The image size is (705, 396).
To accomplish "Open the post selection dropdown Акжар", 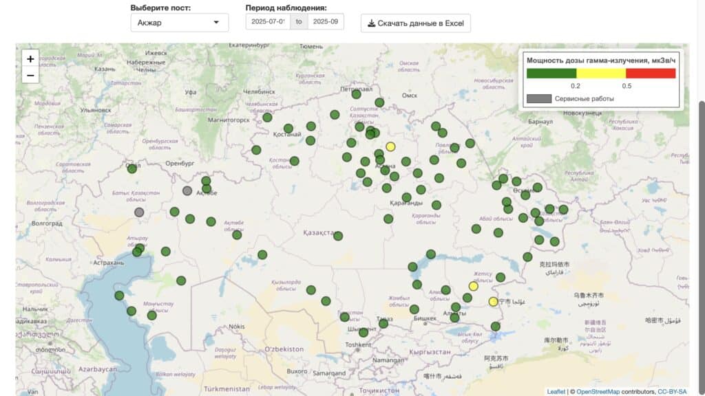I will [180, 23].
